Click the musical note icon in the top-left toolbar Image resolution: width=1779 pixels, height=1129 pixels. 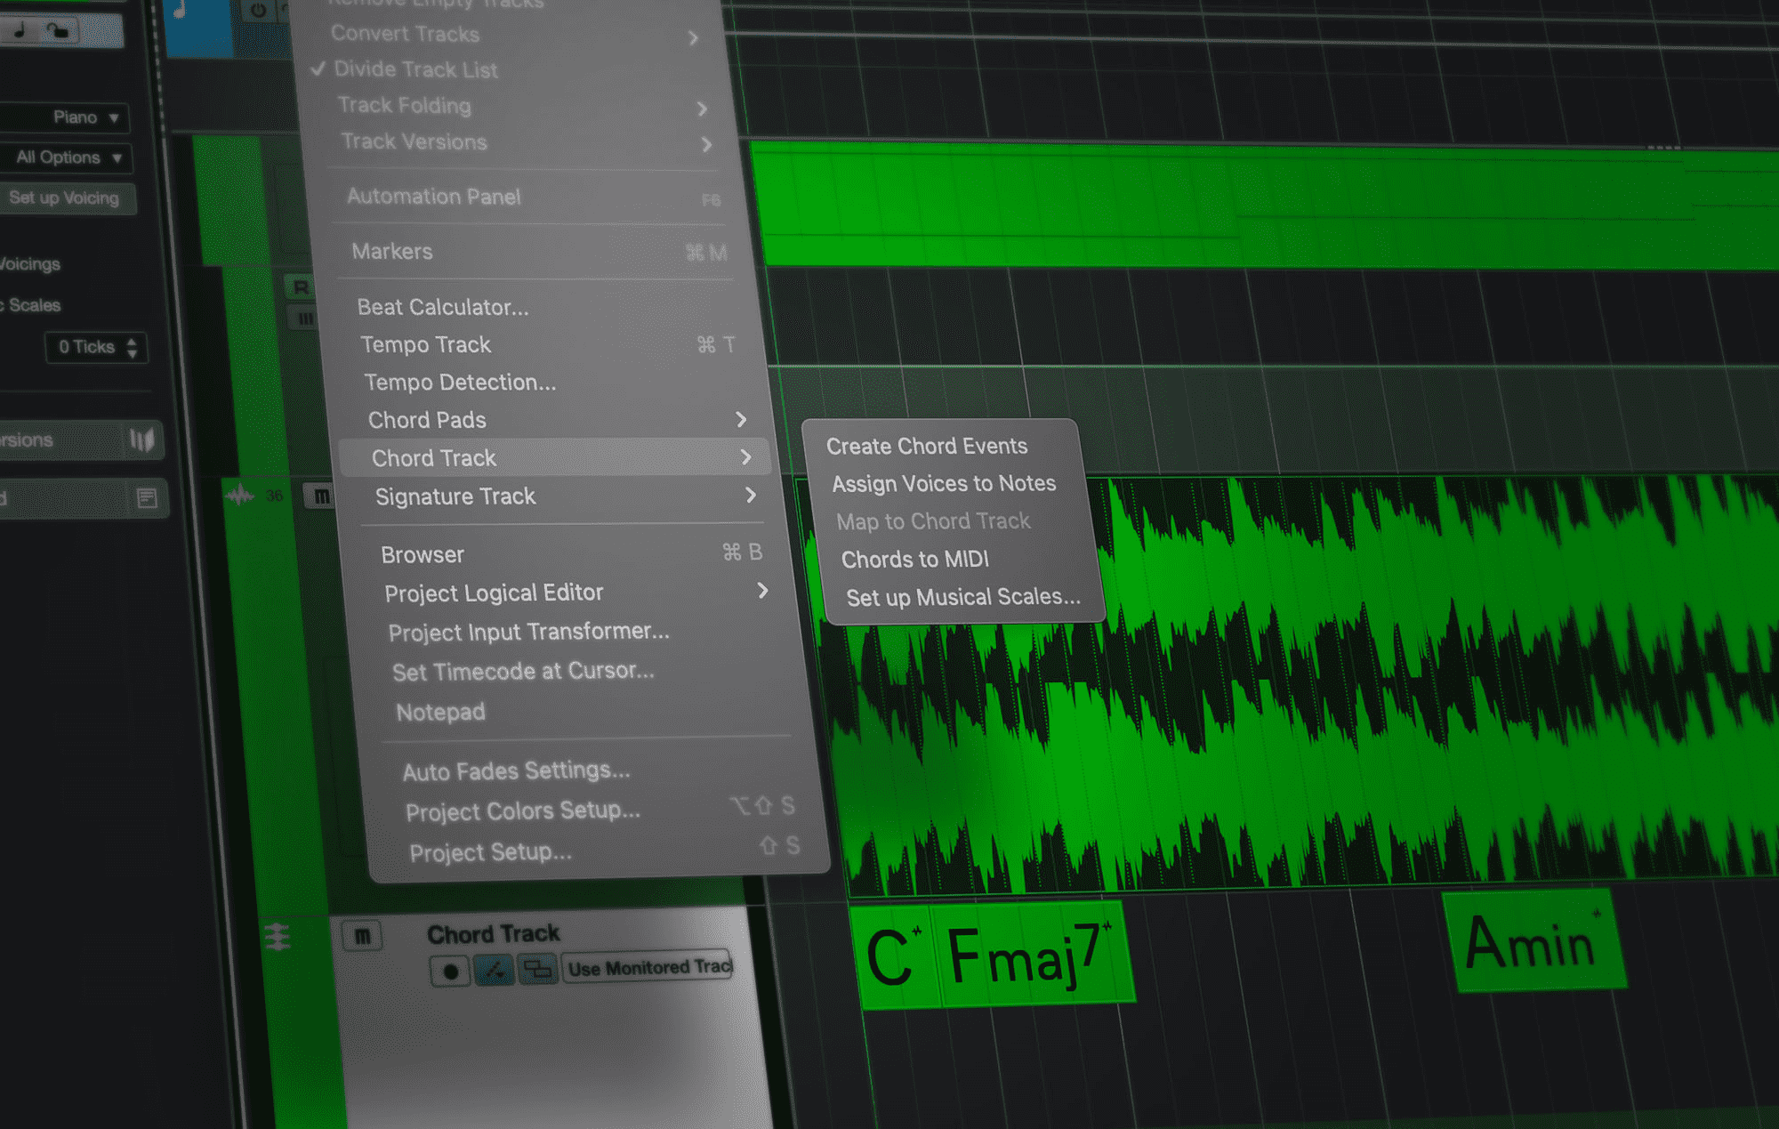click(20, 30)
